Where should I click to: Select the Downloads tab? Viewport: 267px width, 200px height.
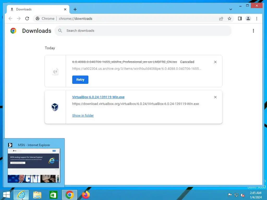click(38, 9)
